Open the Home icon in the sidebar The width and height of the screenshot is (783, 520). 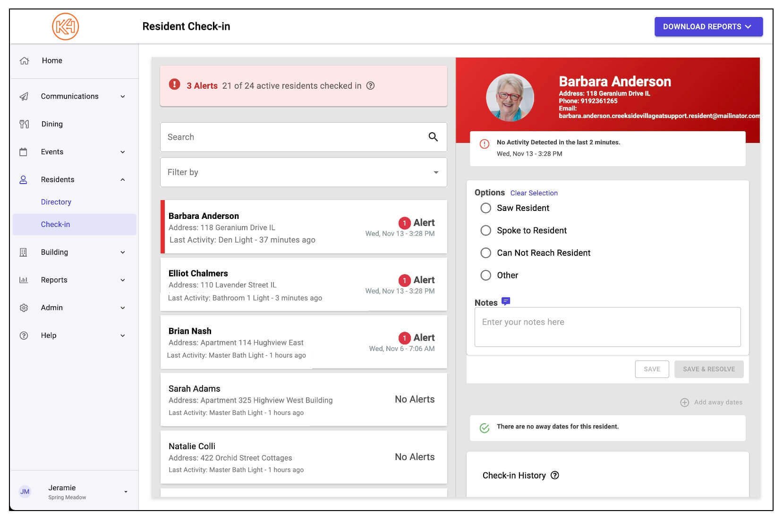[24, 60]
